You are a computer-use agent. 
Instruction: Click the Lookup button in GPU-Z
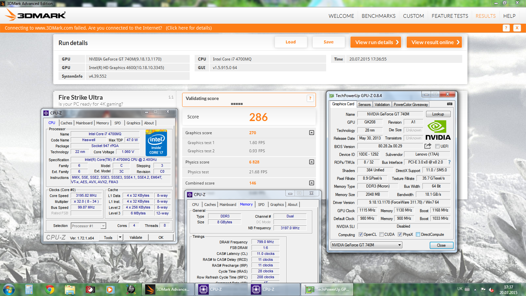438,114
